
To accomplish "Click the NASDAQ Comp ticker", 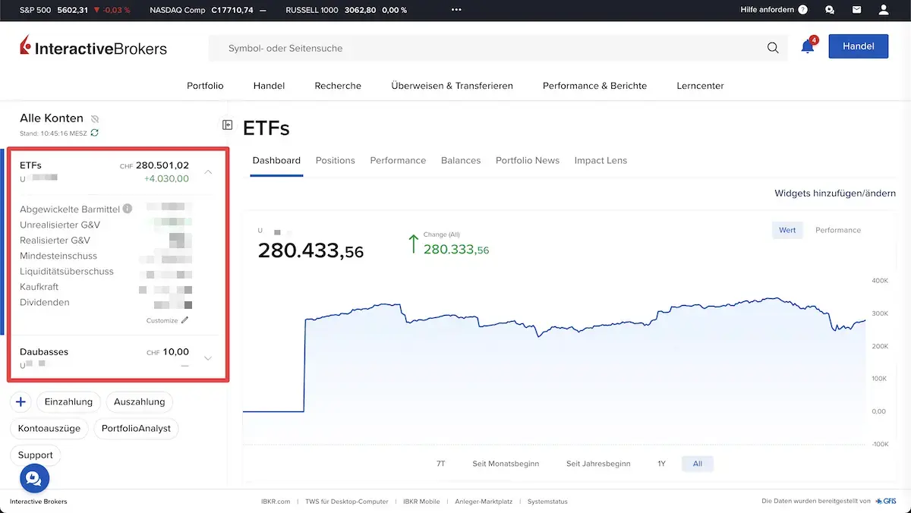I will [207, 10].
